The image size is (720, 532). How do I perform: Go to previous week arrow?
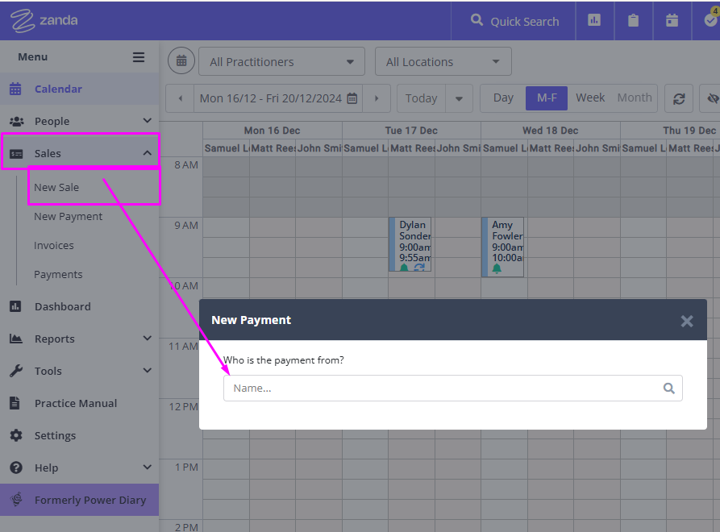(181, 98)
